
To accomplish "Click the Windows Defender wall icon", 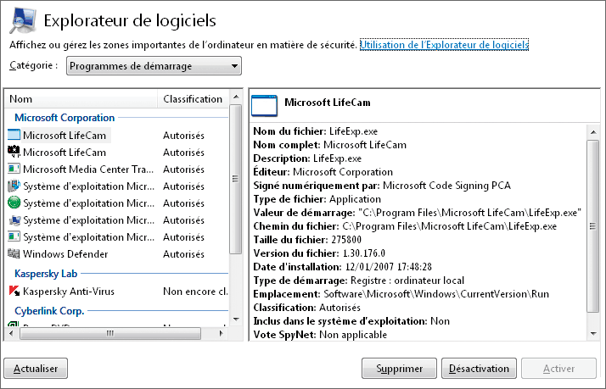I will click(x=14, y=253).
